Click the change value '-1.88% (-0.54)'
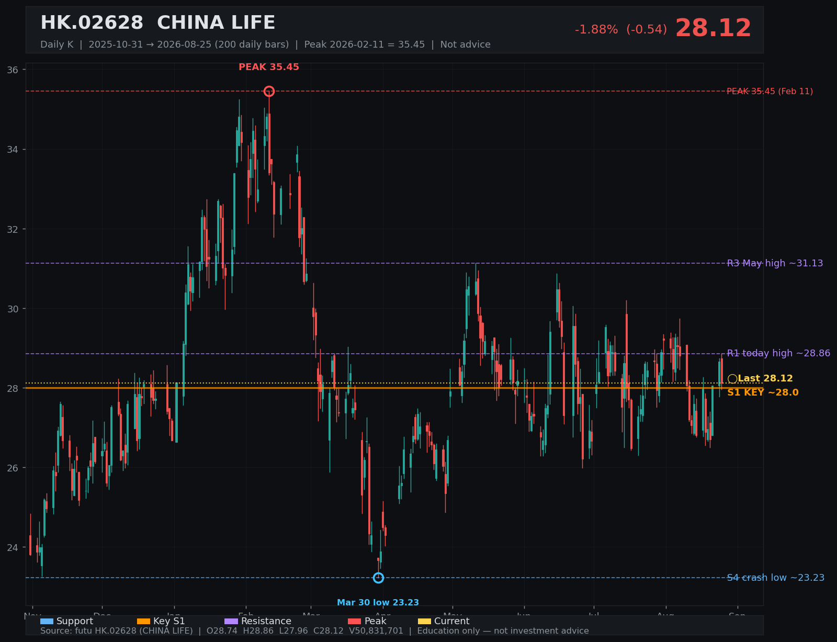Viewport: 837px width, 642px height. point(621,30)
